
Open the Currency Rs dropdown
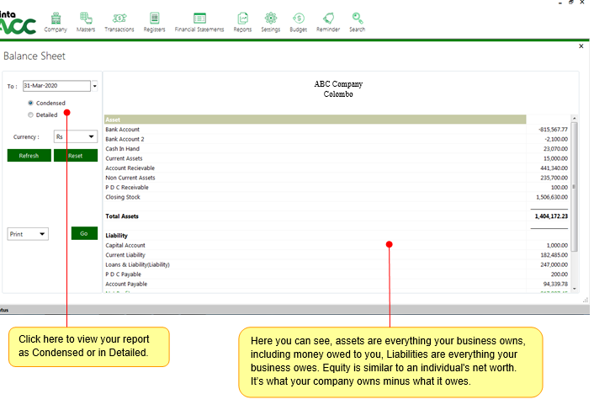(x=90, y=136)
